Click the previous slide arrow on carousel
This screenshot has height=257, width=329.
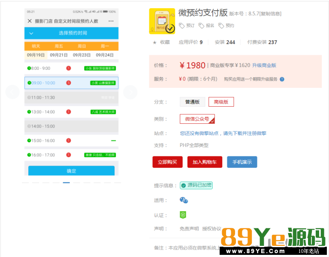12,92
